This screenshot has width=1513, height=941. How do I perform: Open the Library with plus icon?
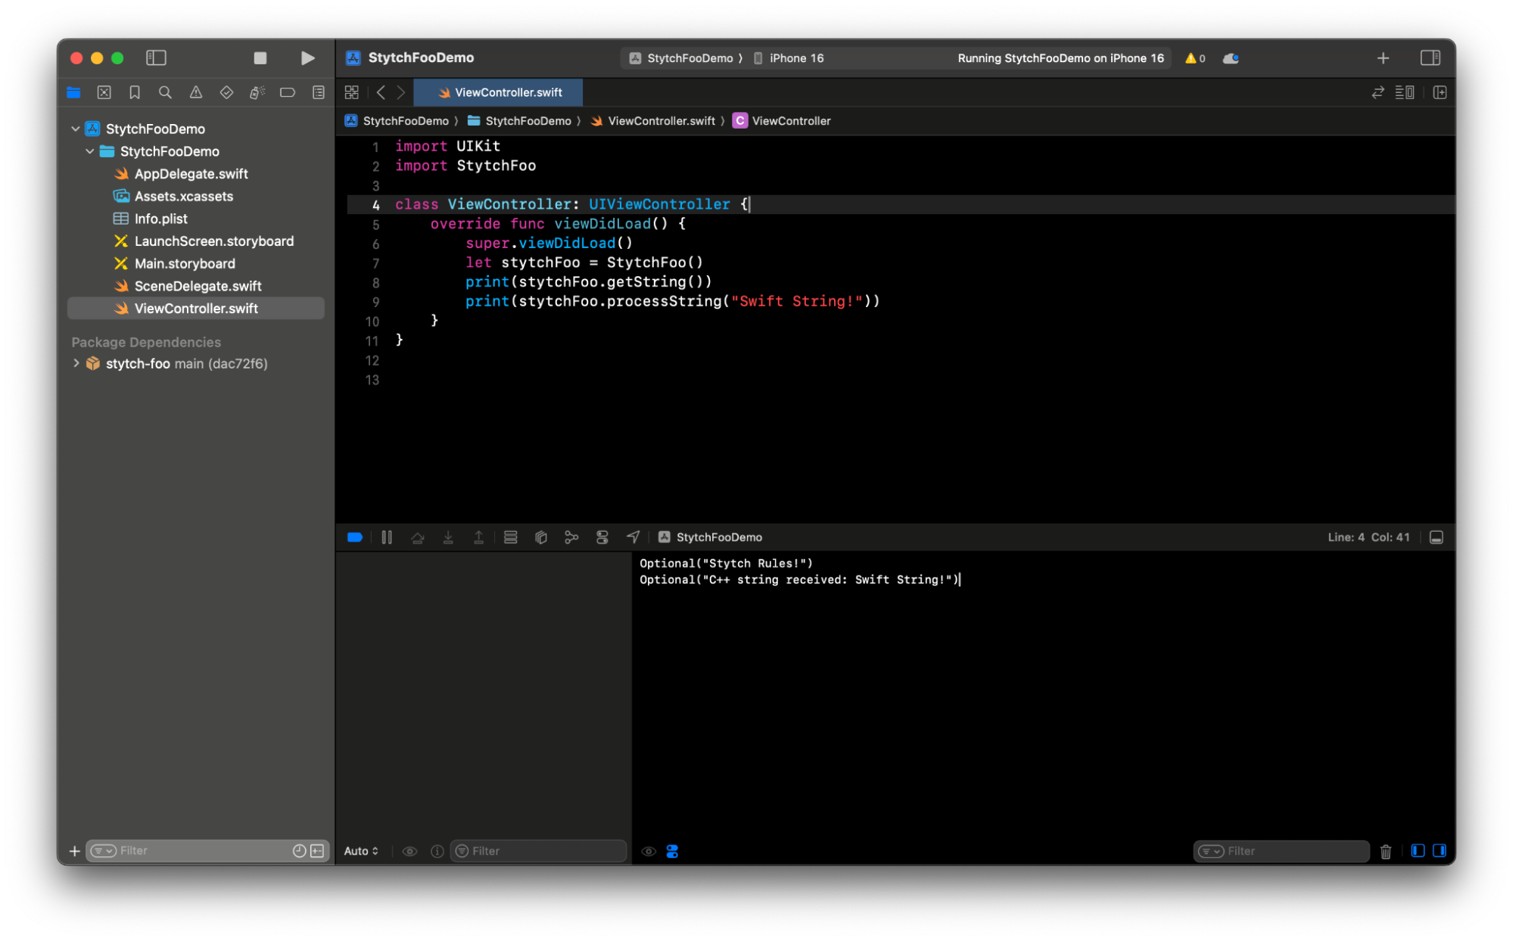[1383, 58]
